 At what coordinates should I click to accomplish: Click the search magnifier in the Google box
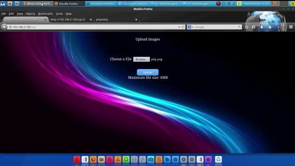pos(239,27)
